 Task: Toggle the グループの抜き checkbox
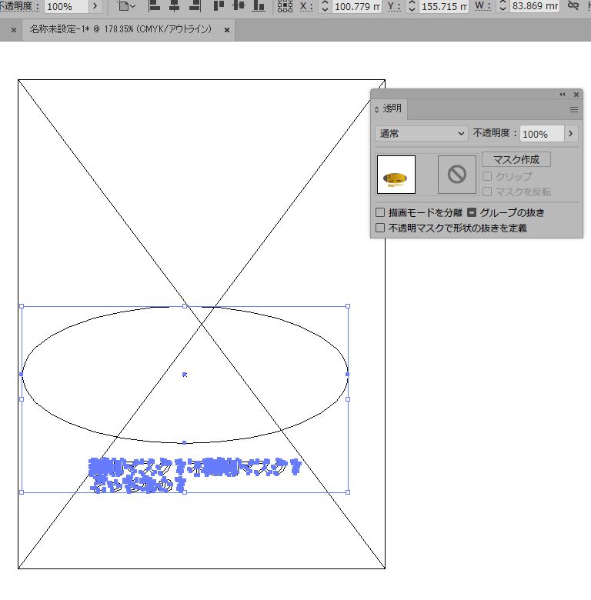[472, 212]
